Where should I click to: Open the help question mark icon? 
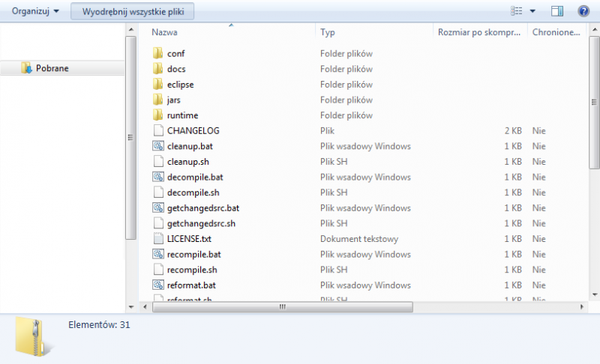coord(583,11)
